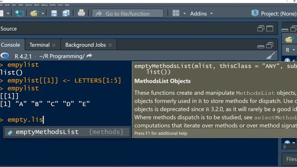Click the ~/R Programming/ path
The image size is (297, 167).
click(62, 56)
